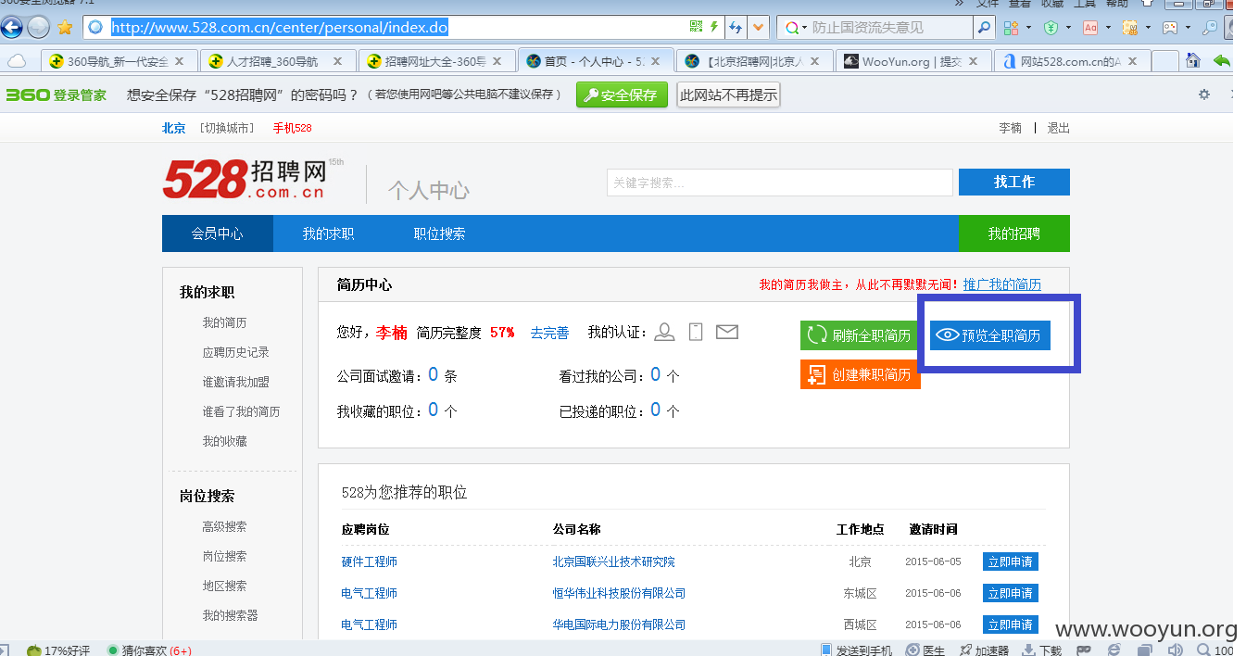
Task: Click 发送到手机 in the status bar
Action: point(856,650)
